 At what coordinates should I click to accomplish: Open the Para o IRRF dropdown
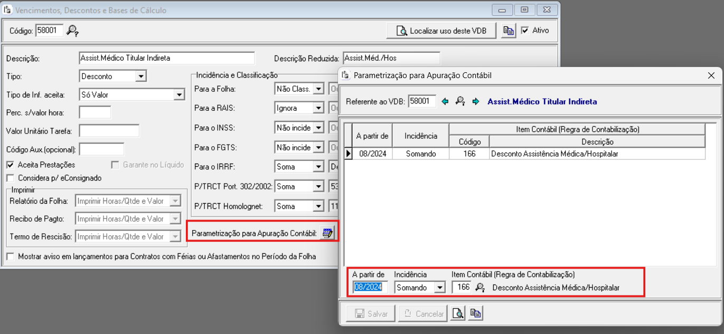coord(318,167)
